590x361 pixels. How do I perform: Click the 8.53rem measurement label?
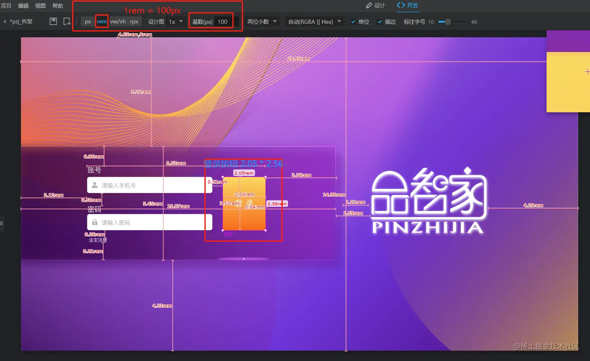coord(176,163)
